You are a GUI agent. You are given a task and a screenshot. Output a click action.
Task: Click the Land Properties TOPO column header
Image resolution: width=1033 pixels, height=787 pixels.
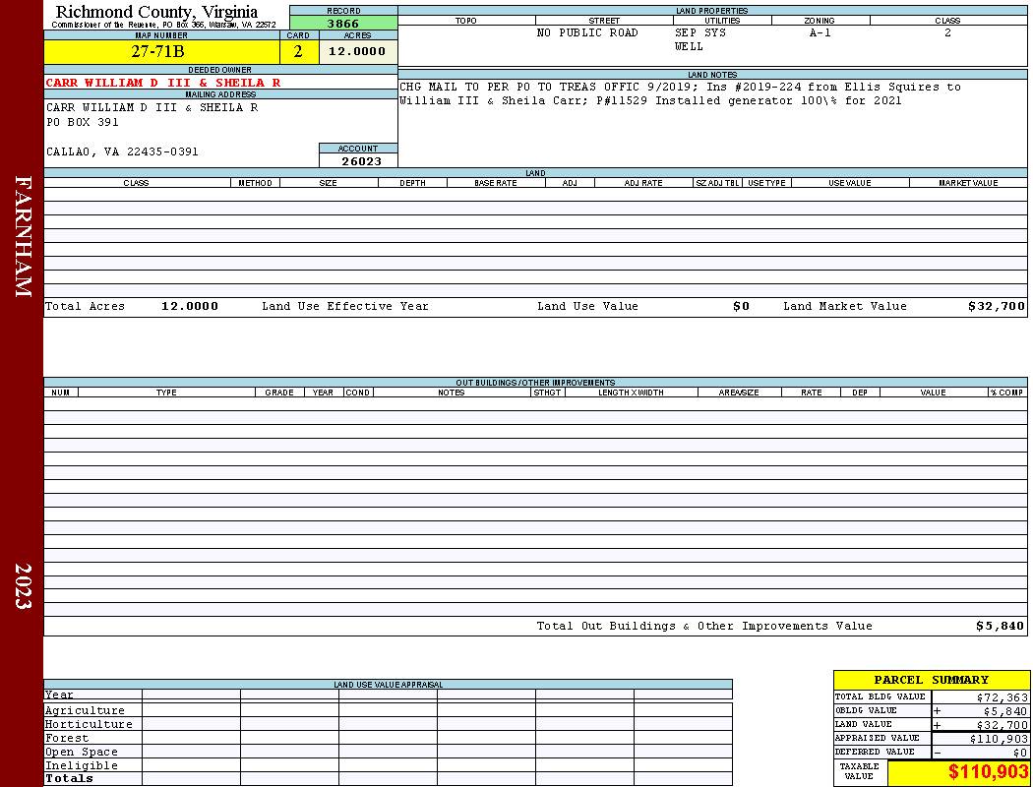point(465,21)
